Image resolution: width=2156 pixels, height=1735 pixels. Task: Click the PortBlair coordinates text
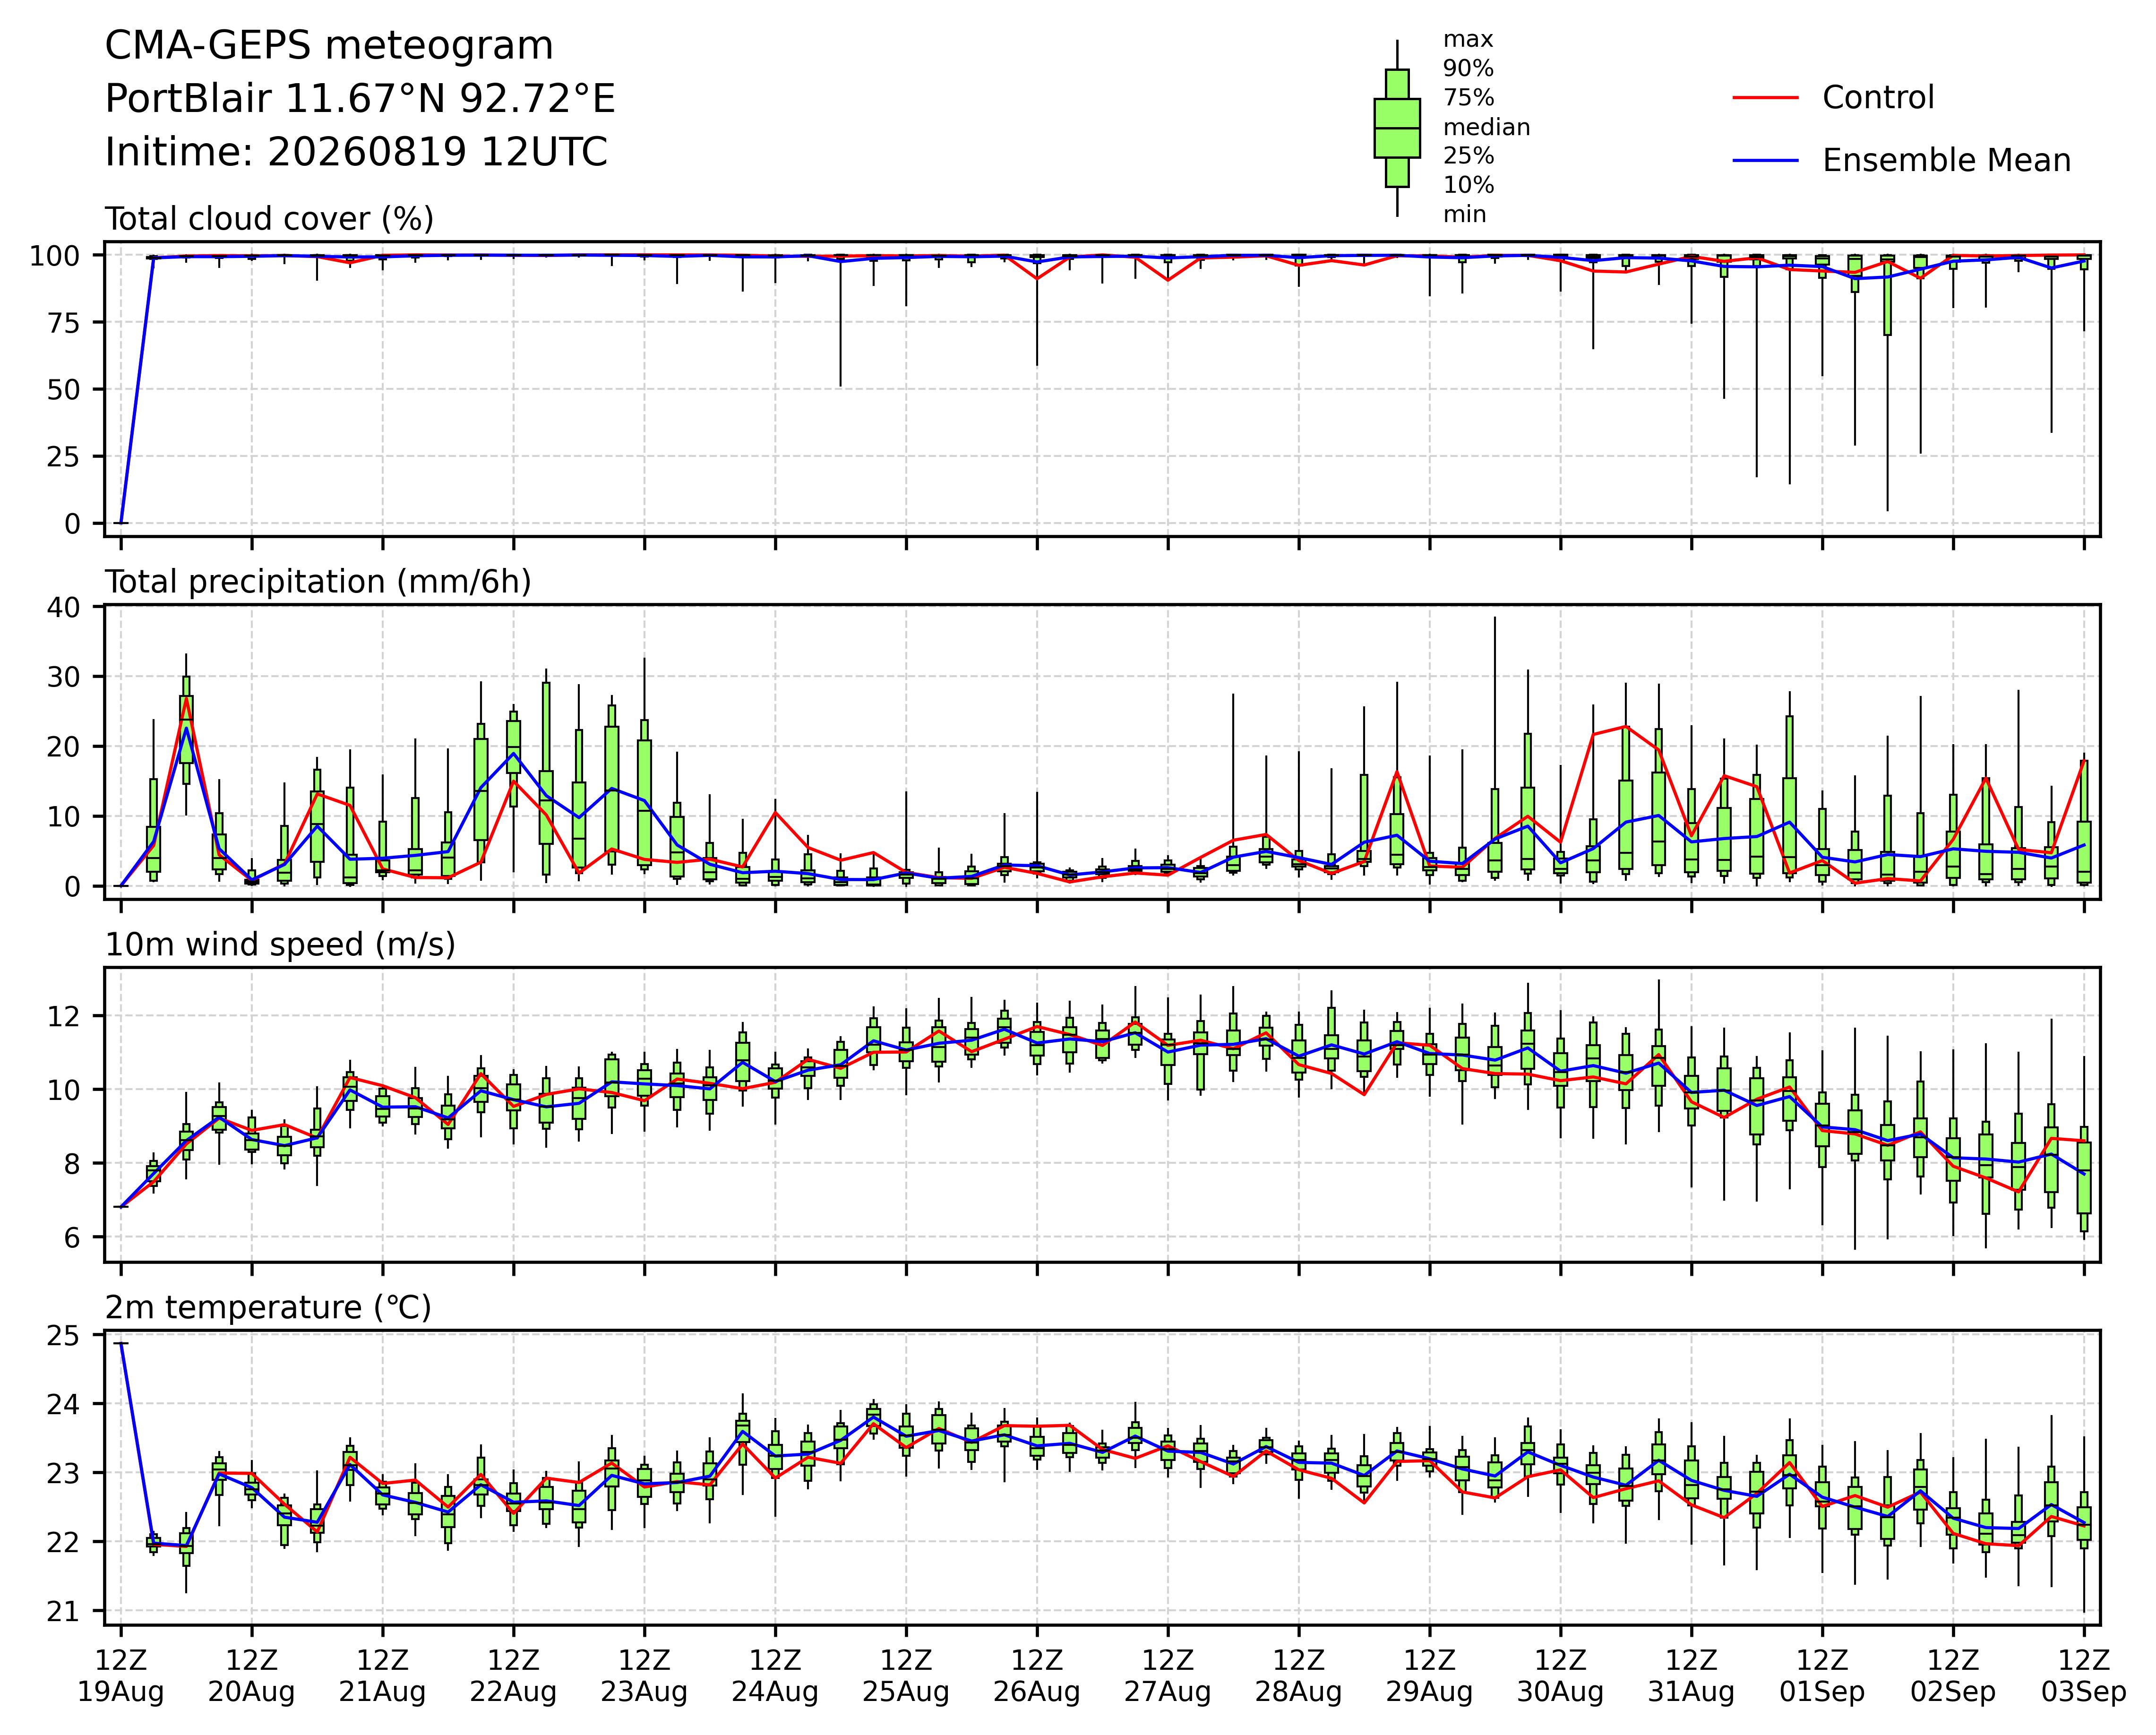tap(360, 99)
